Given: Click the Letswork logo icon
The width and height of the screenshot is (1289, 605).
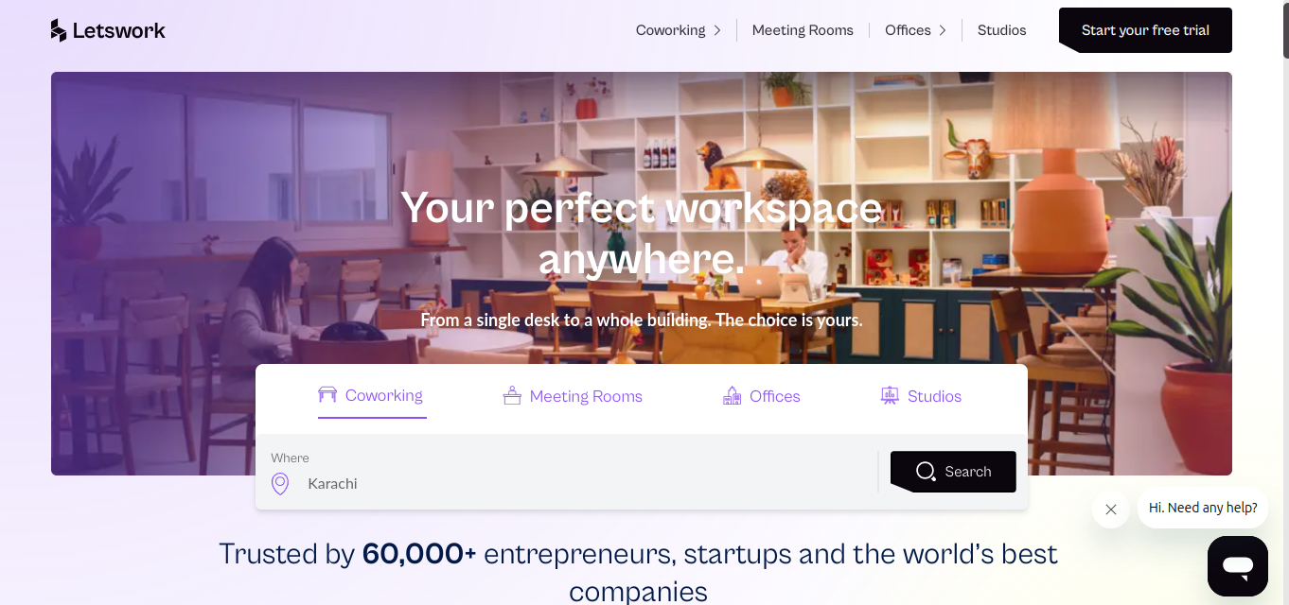Looking at the screenshot, I should [x=58, y=29].
